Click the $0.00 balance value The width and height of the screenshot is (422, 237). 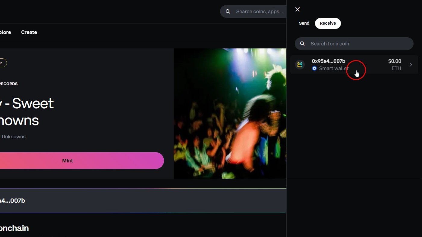pyautogui.click(x=395, y=61)
